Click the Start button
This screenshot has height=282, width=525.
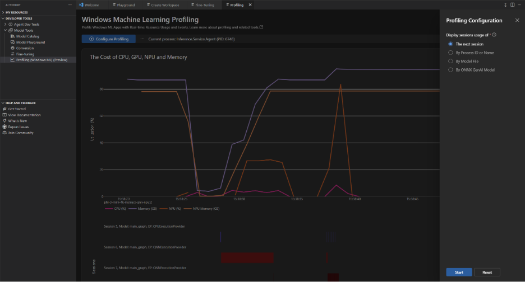click(459, 272)
